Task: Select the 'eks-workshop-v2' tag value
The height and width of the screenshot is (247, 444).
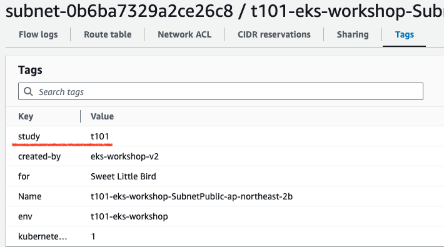Action: pos(124,156)
